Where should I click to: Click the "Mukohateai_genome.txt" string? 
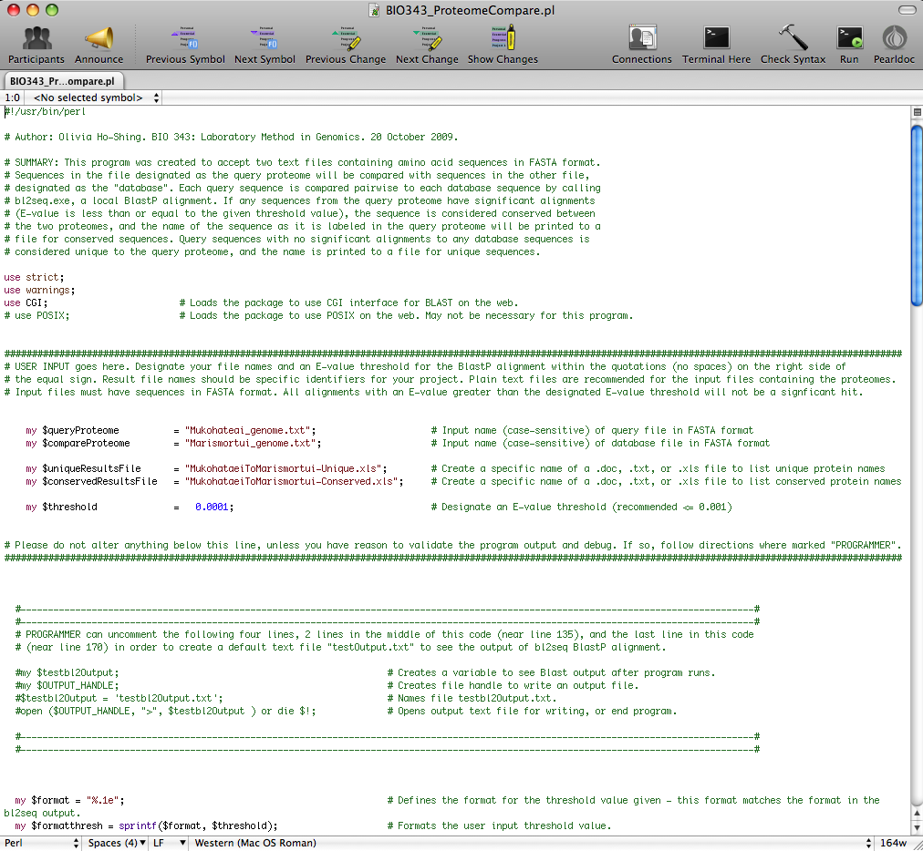(x=248, y=430)
